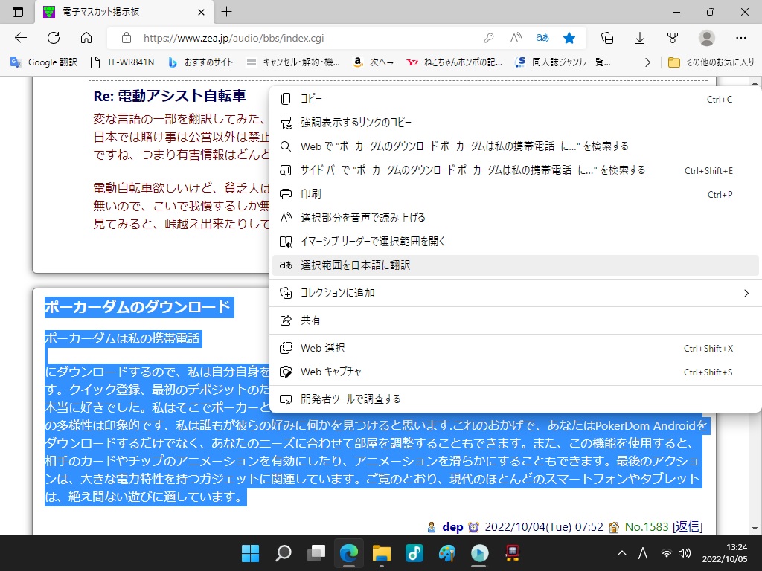762x571 pixels.
Task: Start Read Aloud from the address bar
Action: (516, 38)
